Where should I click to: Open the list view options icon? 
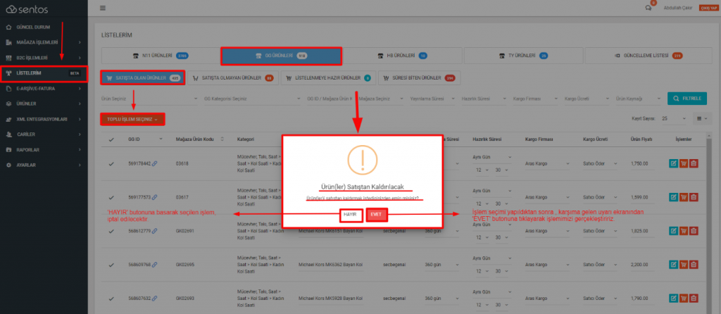702,119
